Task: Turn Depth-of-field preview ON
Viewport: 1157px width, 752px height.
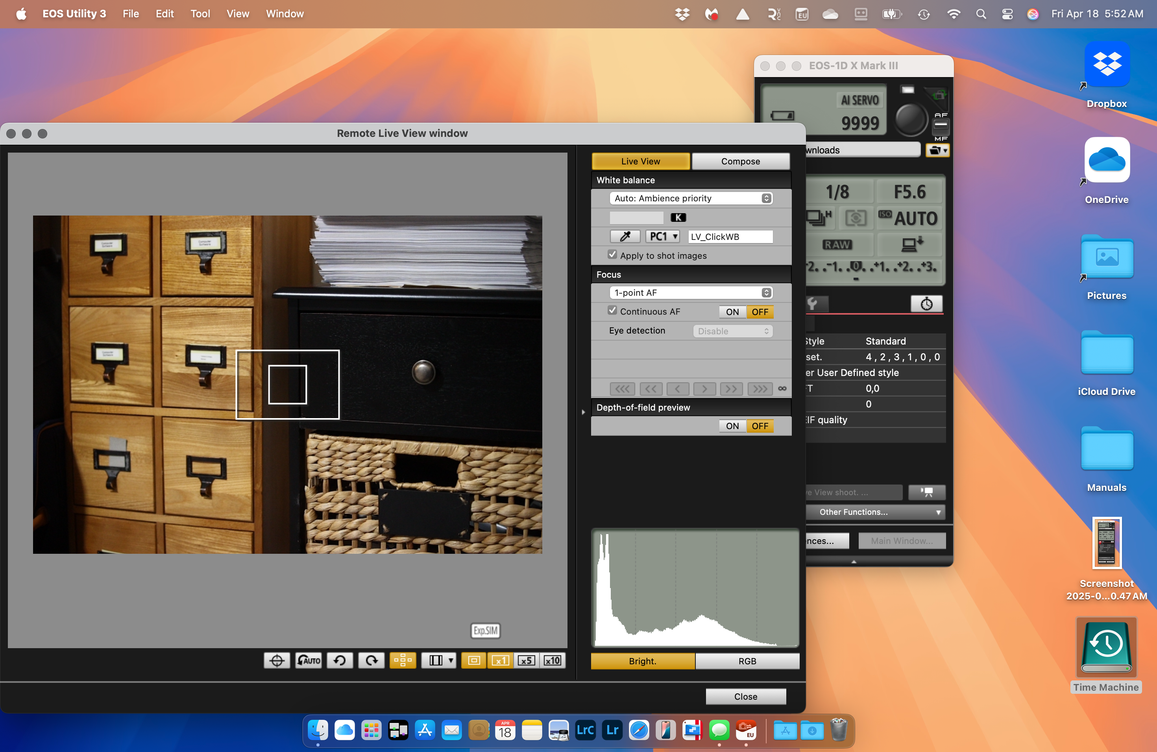Action: click(x=732, y=426)
